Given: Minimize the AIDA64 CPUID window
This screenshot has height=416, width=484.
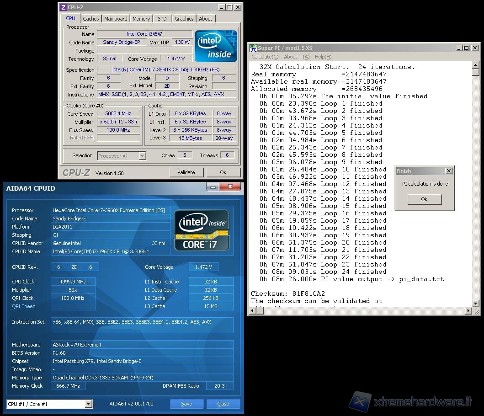Looking at the screenshot, I should (x=212, y=187).
